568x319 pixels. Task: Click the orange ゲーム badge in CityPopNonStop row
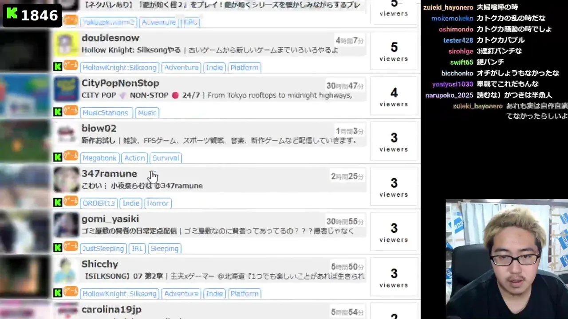tap(71, 111)
